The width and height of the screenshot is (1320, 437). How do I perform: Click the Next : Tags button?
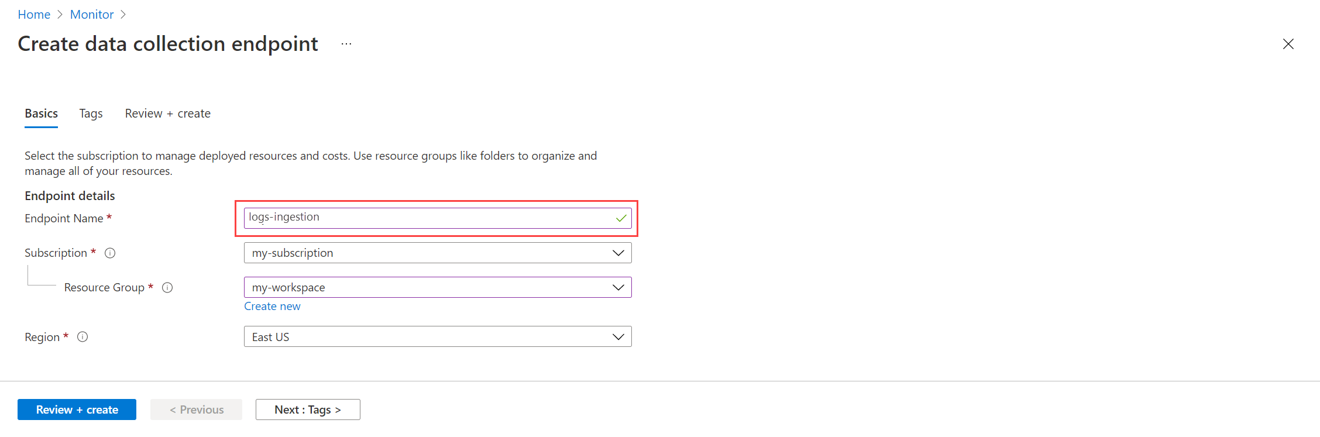307,410
